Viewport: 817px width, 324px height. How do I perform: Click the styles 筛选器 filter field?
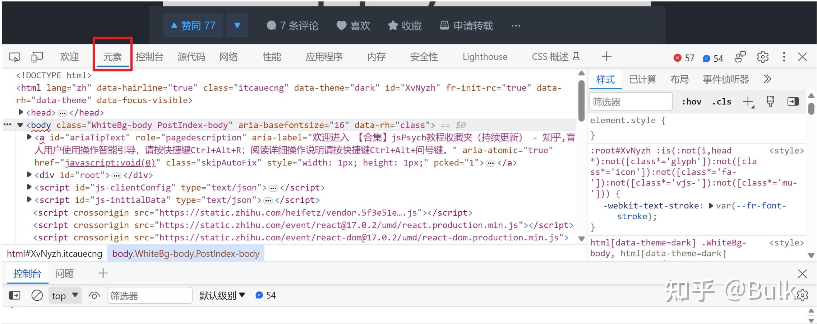pyautogui.click(x=631, y=101)
